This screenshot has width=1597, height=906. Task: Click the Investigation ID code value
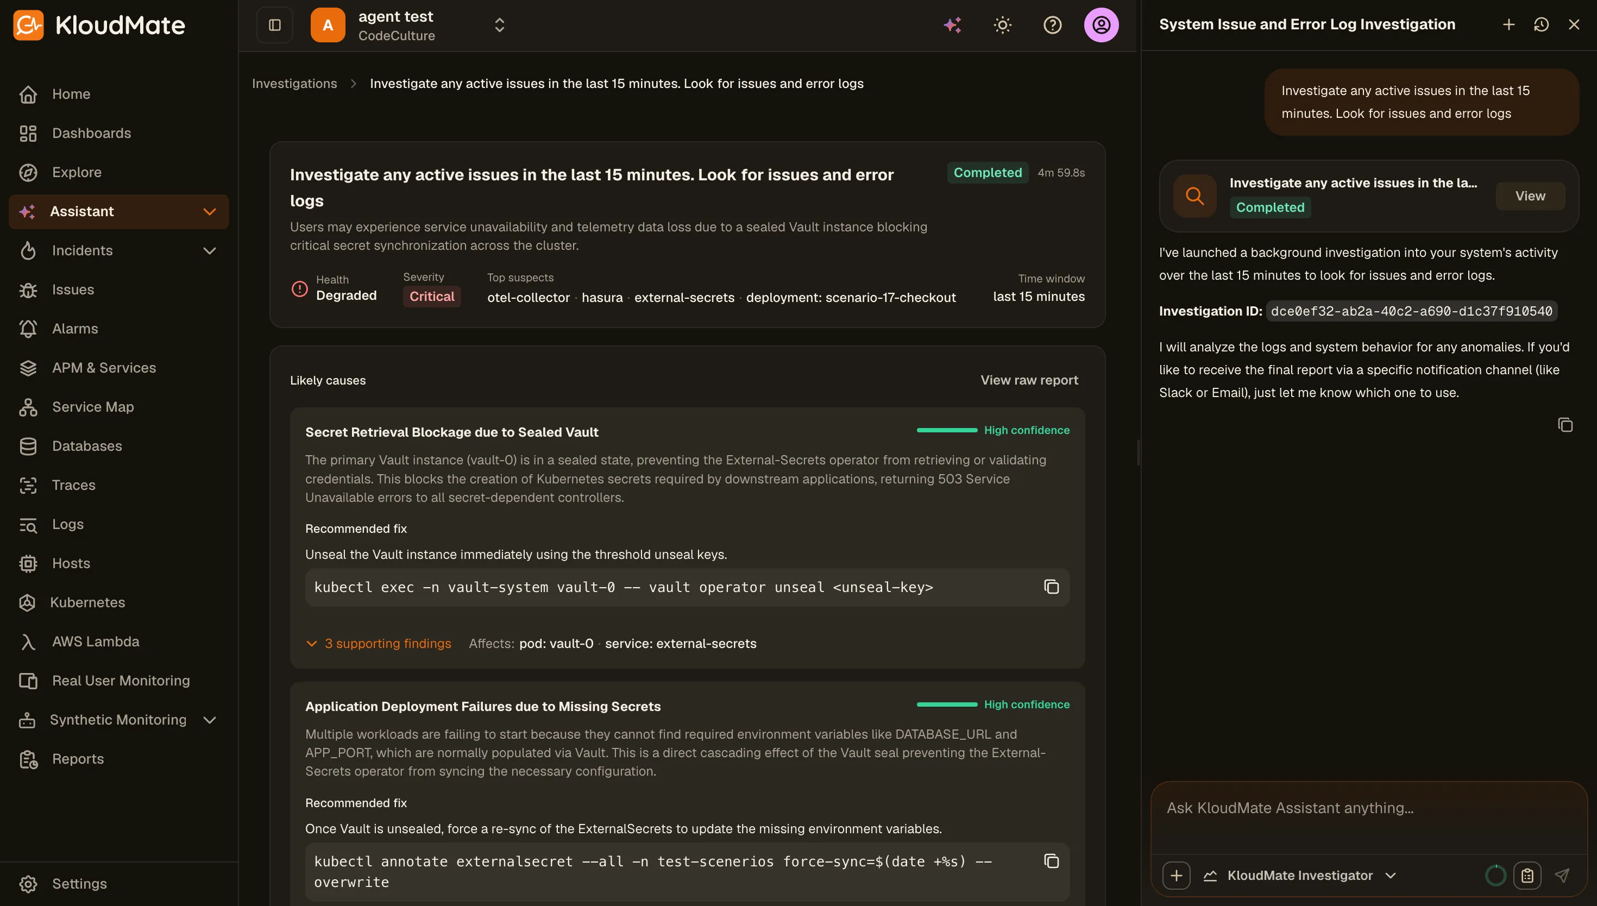tap(1411, 311)
